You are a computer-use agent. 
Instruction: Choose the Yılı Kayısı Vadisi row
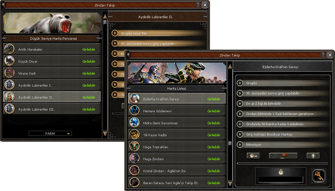(x=177, y=135)
